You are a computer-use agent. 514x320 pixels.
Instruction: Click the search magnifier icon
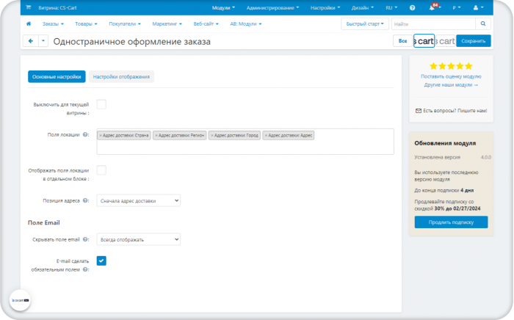click(x=483, y=23)
